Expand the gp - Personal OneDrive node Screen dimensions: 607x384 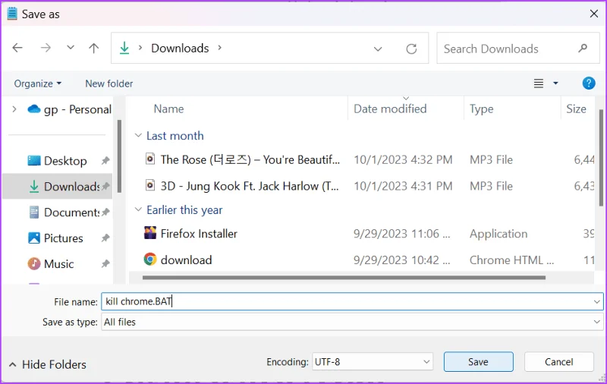[x=14, y=109]
